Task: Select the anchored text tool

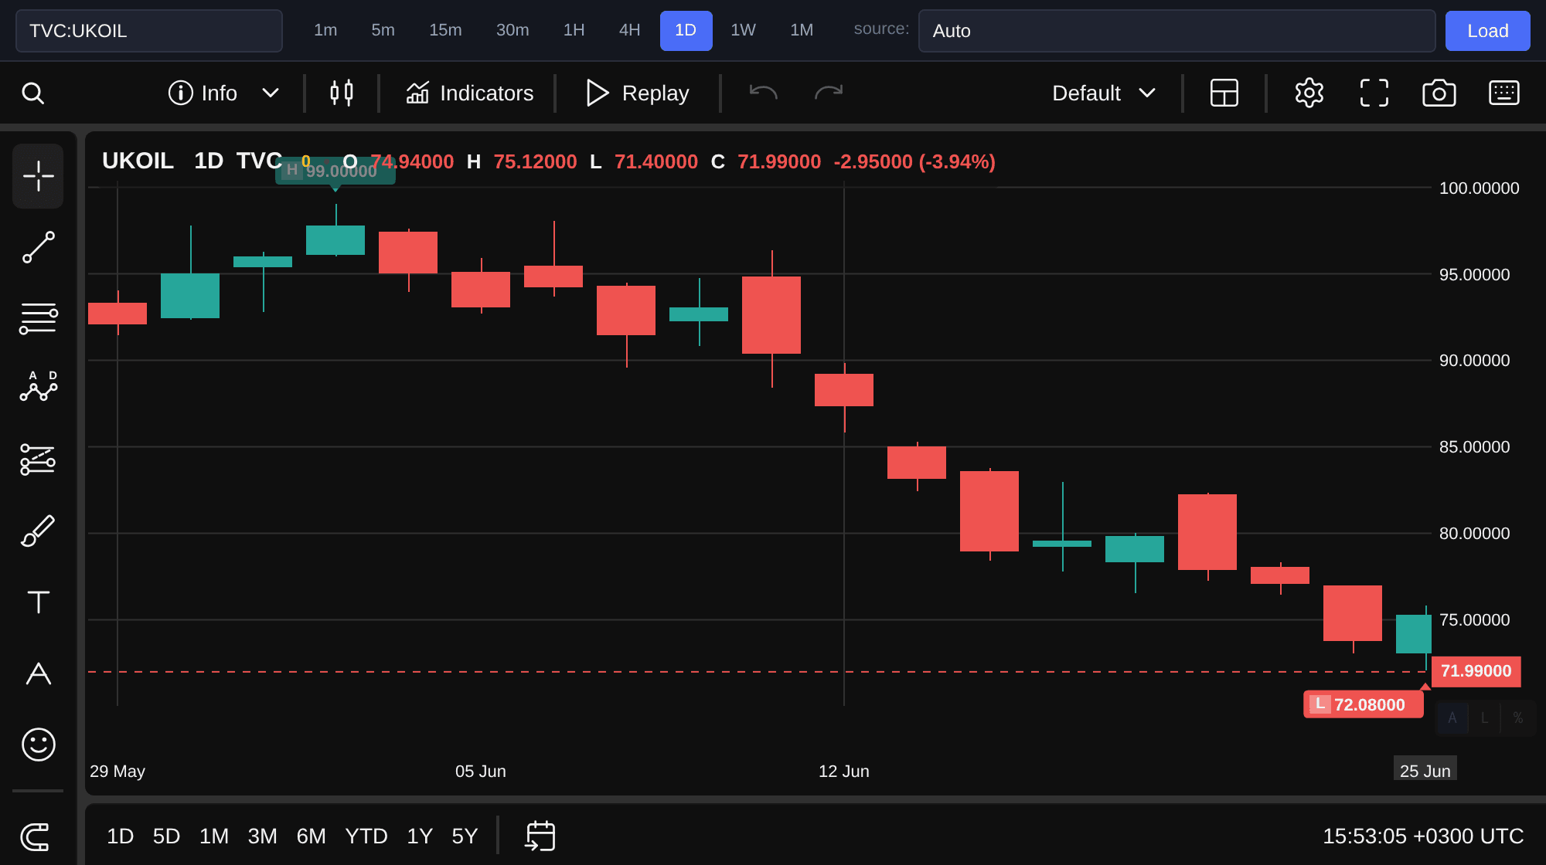Action: tap(38, 673)
